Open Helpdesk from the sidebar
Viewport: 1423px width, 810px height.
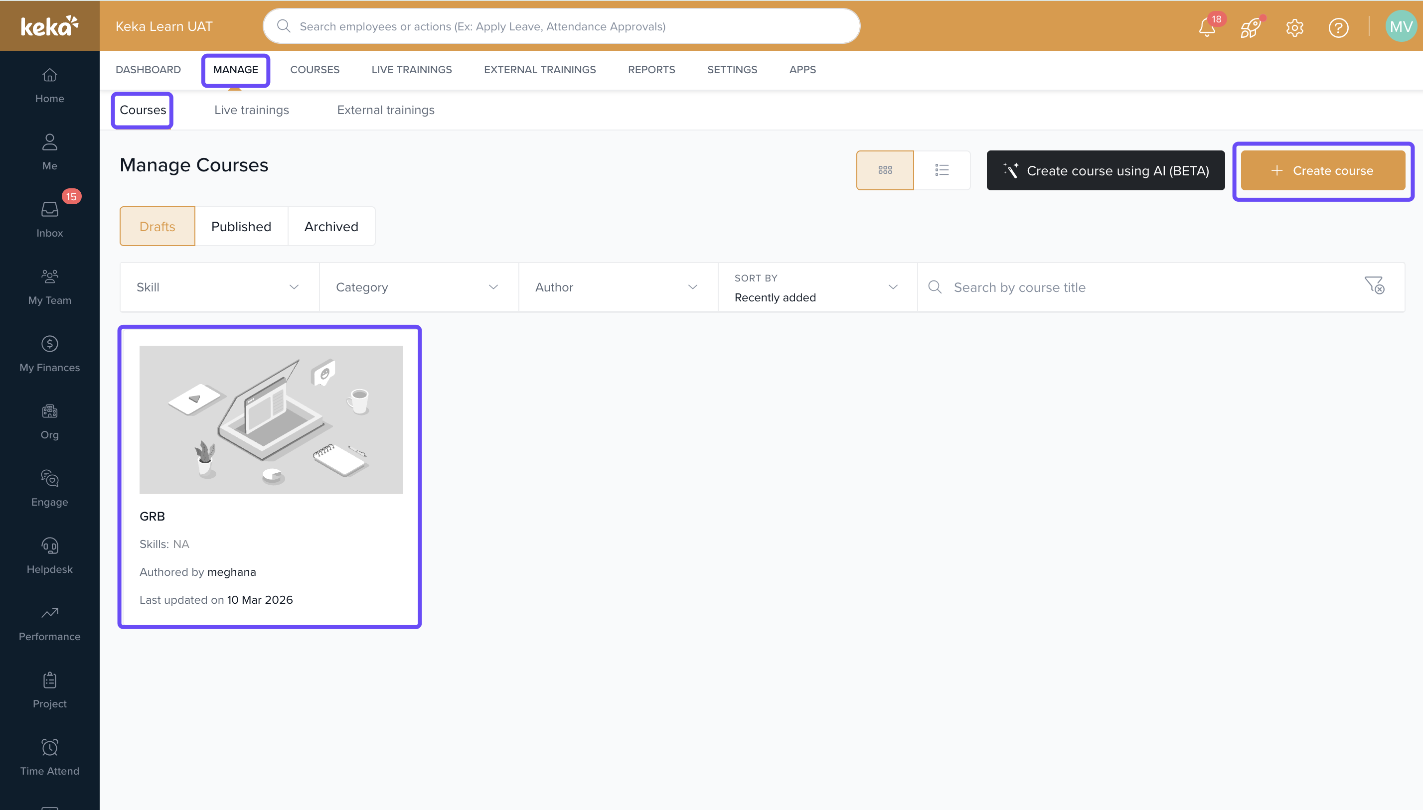pos(49,555)
